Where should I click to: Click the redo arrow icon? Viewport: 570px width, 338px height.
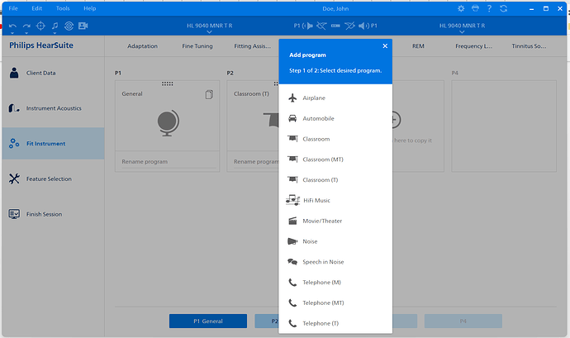[x=26, y=26]
